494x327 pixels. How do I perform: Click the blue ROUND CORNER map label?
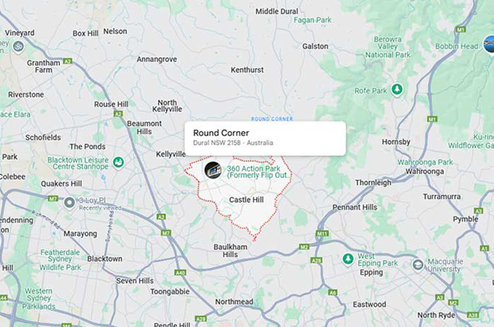coord(272,119)
